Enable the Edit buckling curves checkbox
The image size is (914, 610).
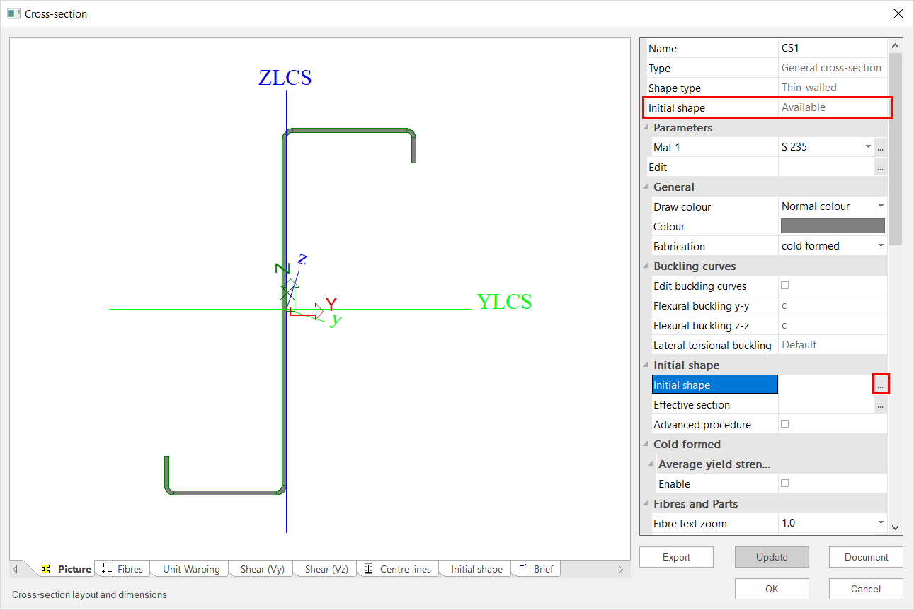pyautogui.click(x=784, y=286)
